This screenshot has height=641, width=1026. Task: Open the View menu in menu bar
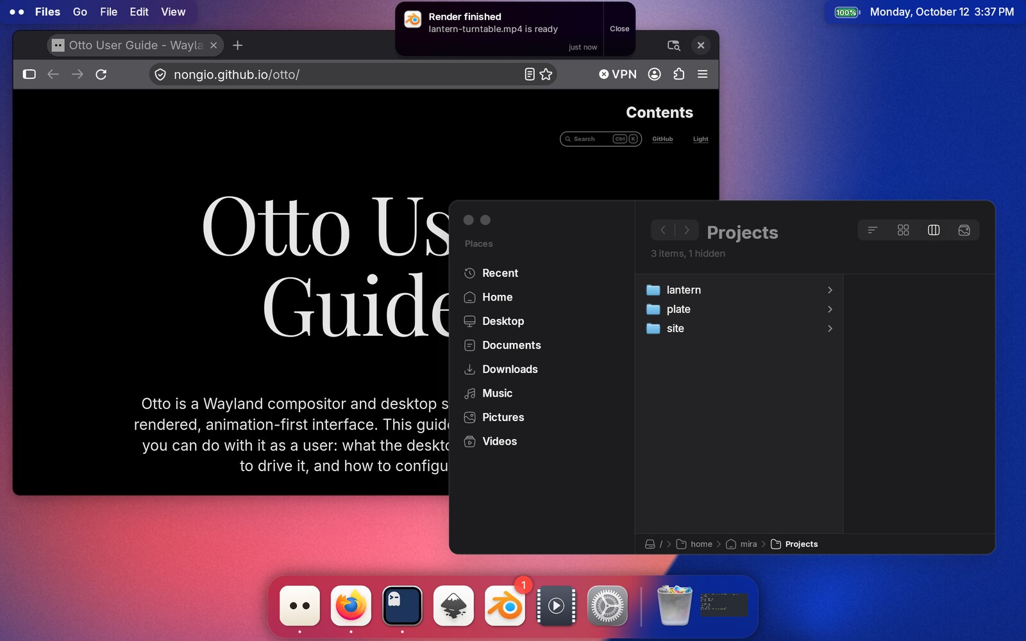click(173, 12)
